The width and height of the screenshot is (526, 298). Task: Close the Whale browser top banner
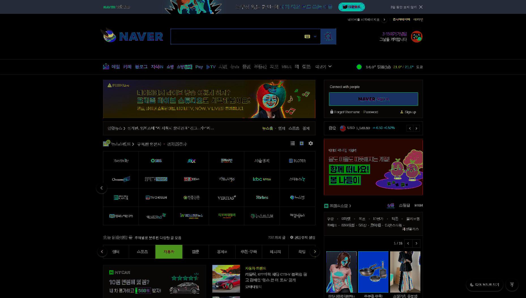421,7
